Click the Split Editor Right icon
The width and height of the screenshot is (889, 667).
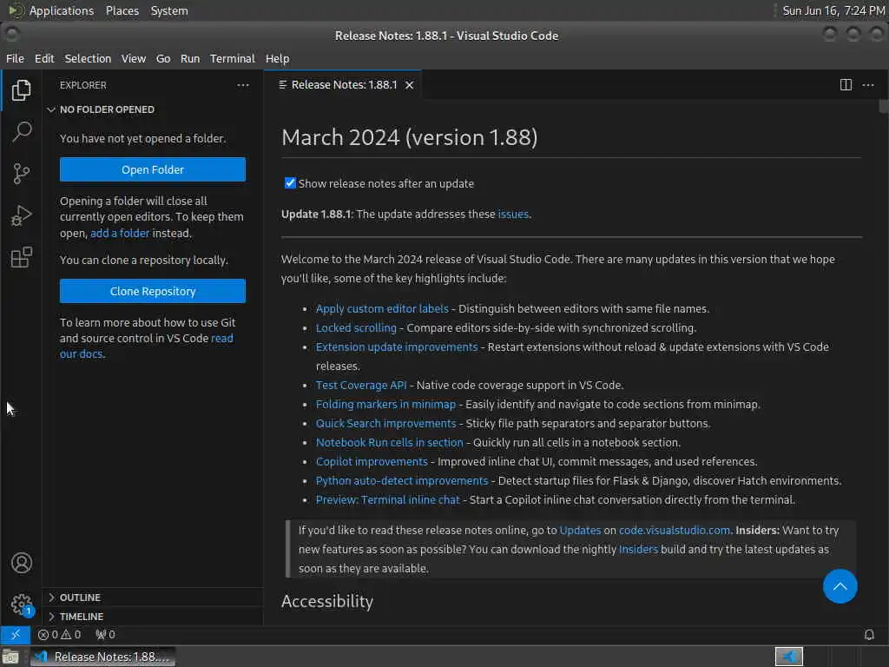[x=846, y=85]
